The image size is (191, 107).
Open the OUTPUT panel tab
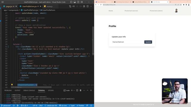[17, 90]
